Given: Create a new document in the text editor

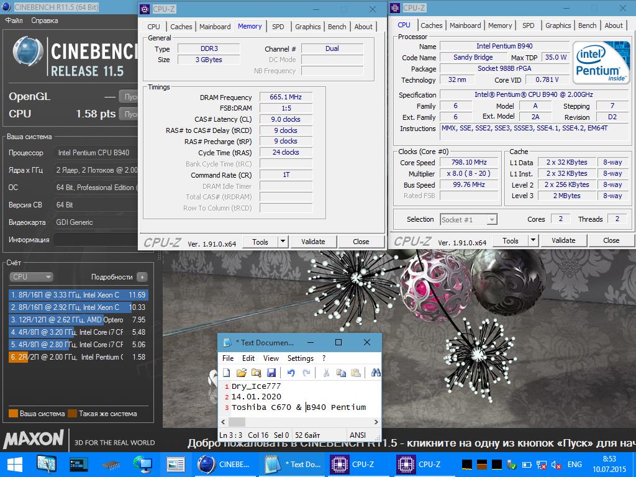Looking at the screenshot, I should tap(227, 373).
